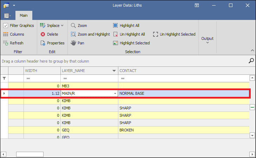The image size is (256, 158).
Task: Click the Columns icon in Filter group
Action: 6,34
